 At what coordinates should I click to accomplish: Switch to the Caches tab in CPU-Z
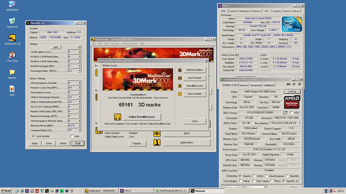click(x=233, y=11)
